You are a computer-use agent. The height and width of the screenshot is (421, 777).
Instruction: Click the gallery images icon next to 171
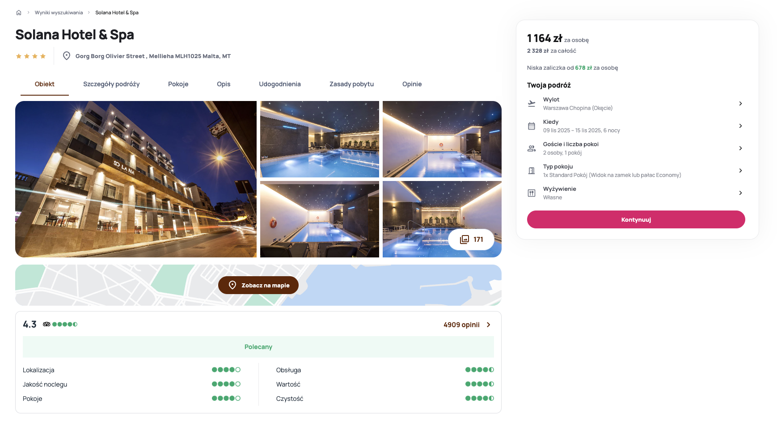pyautogui.click(x=465, y=240)
